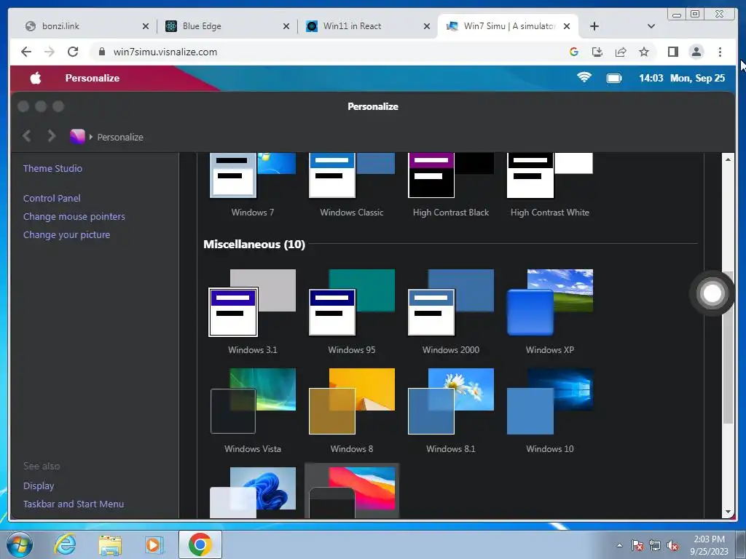
Task: Open Windows Media Player from taskbar
Action: [154, 544]
